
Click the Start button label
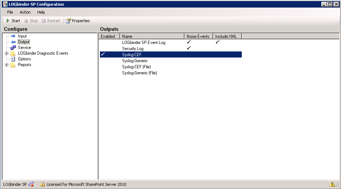16,21
